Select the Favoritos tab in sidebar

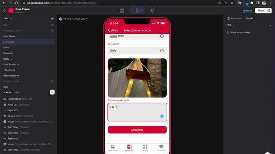[29, 53]
